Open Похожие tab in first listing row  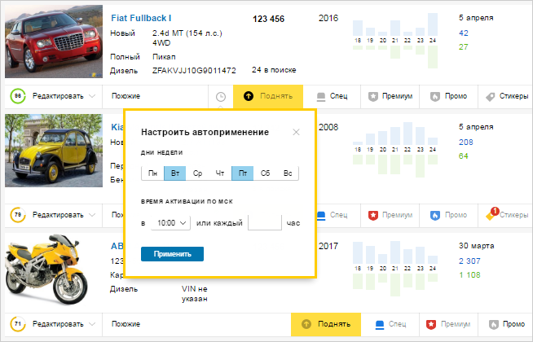click(126, 96)
